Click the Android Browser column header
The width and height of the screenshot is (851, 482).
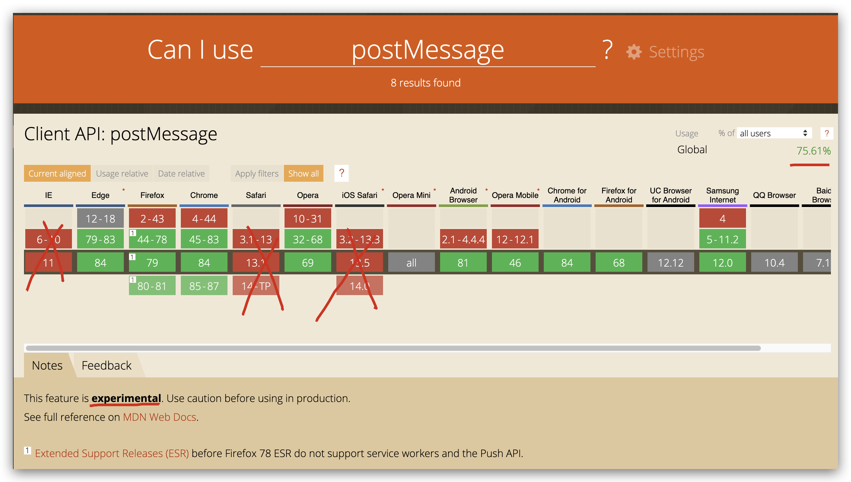(463, 195)
